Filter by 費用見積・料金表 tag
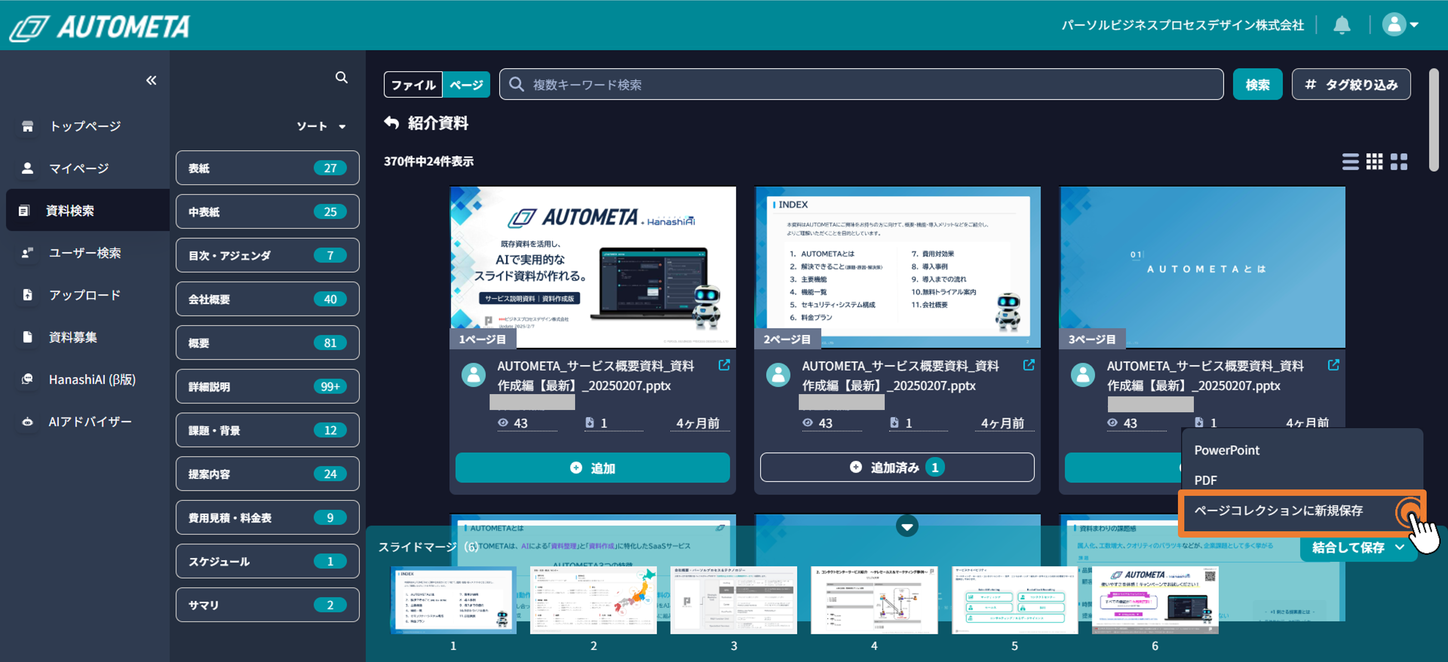The height and width of the screenshot is (662, 1448). pos(268,518)
